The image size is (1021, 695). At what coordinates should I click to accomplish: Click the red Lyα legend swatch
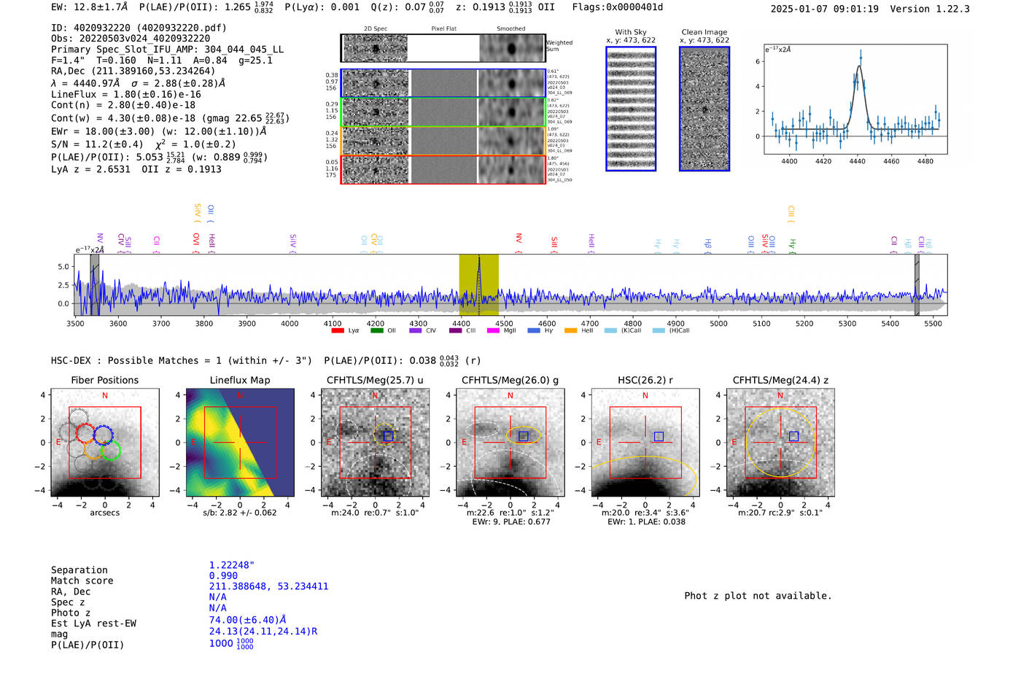(x=338, y=330)
